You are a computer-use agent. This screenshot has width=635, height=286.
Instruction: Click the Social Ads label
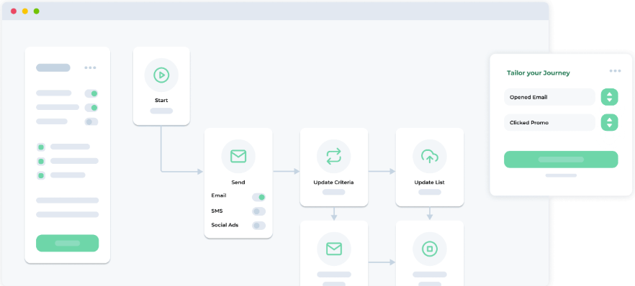[225, 225]
